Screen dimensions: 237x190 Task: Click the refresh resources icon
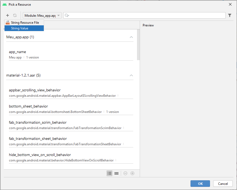15,15
